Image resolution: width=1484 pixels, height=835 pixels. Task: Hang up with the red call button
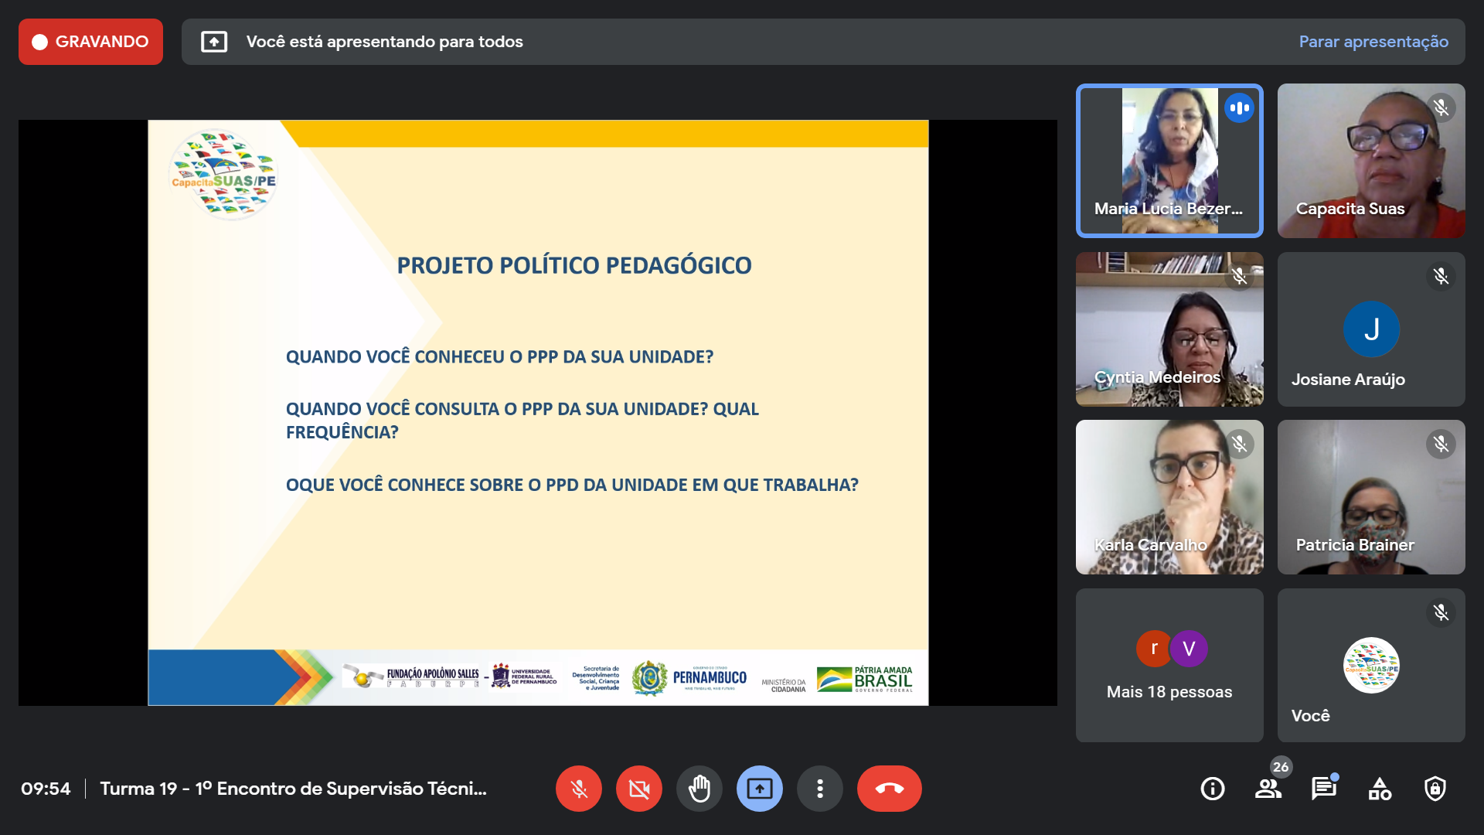pos(889,789)
